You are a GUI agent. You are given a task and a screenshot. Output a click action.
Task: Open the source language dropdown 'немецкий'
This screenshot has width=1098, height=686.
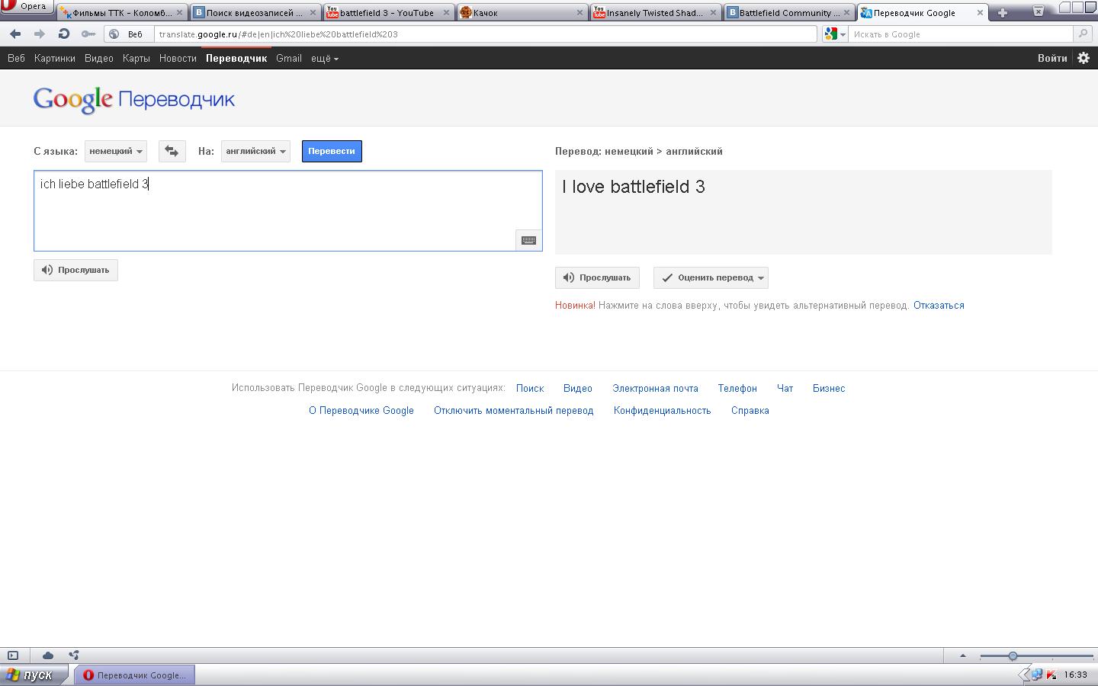pos(116,151)
